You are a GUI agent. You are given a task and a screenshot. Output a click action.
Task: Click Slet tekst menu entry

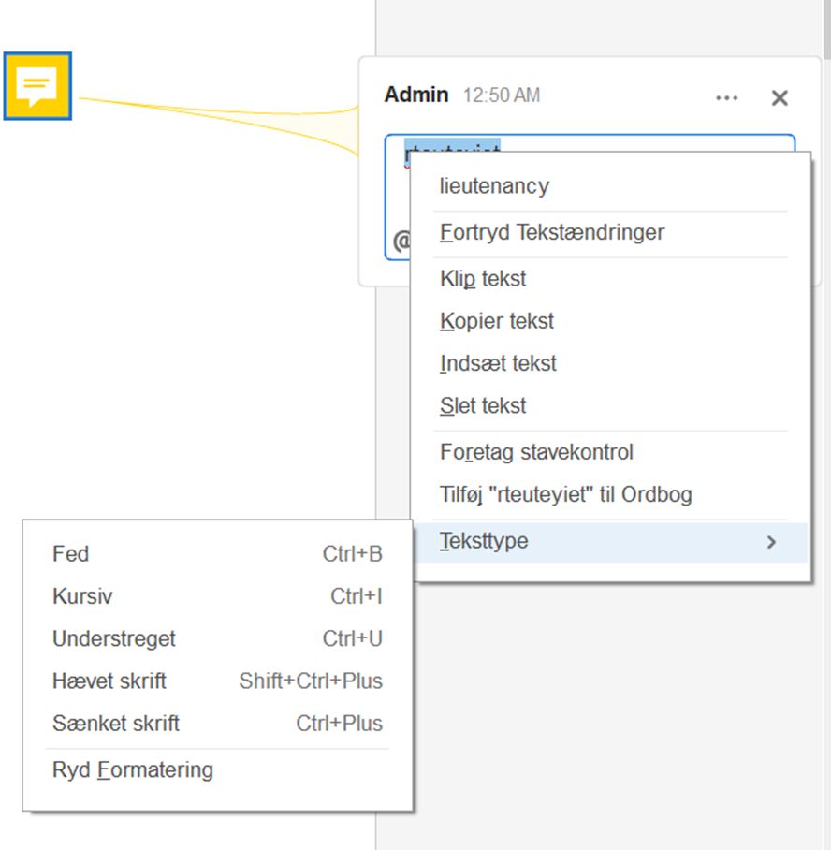[483, 405]
